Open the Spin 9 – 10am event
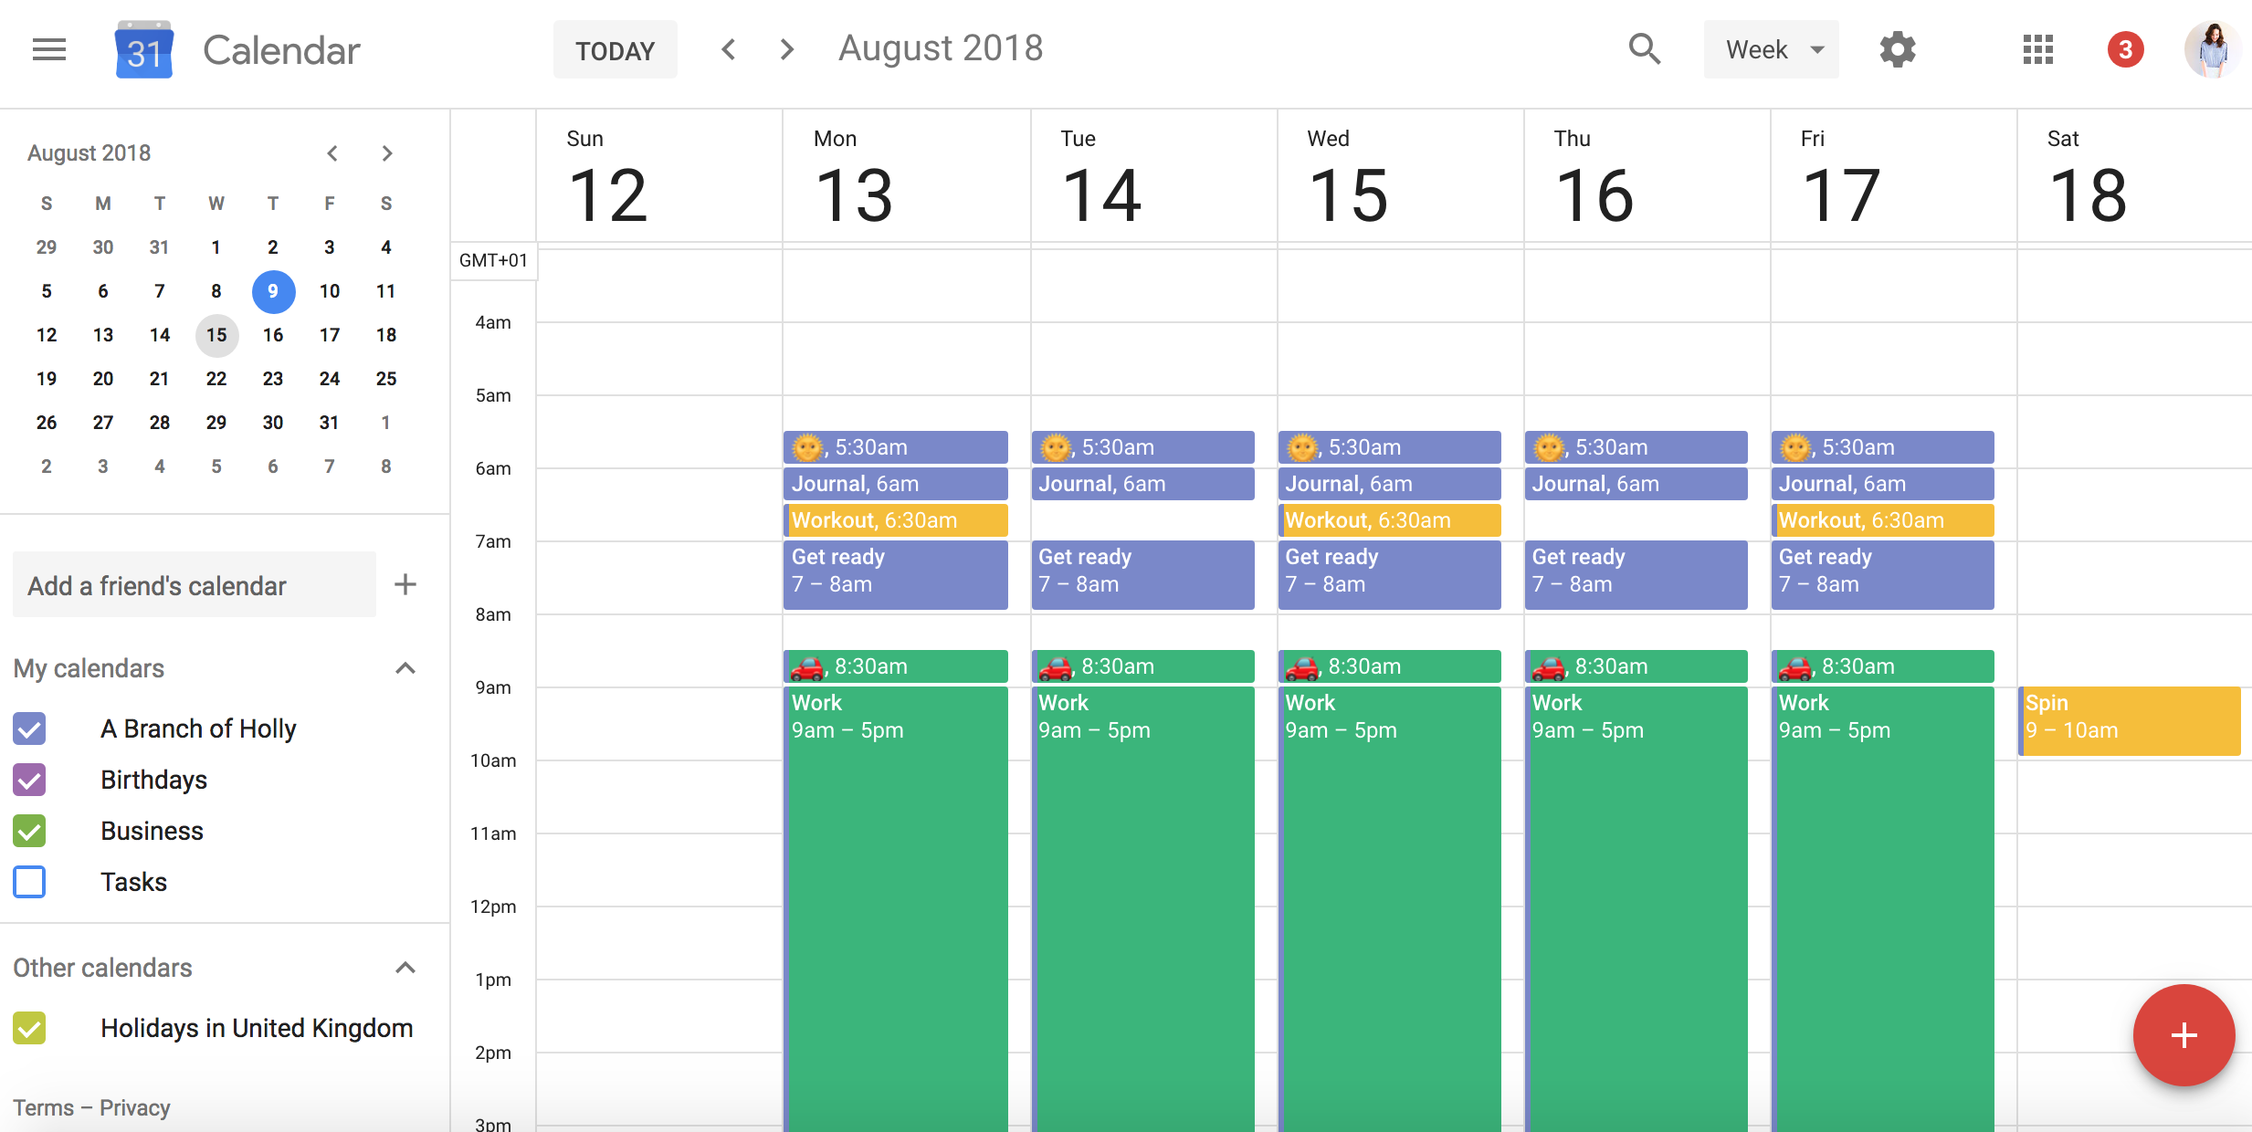 (2129, 721)
